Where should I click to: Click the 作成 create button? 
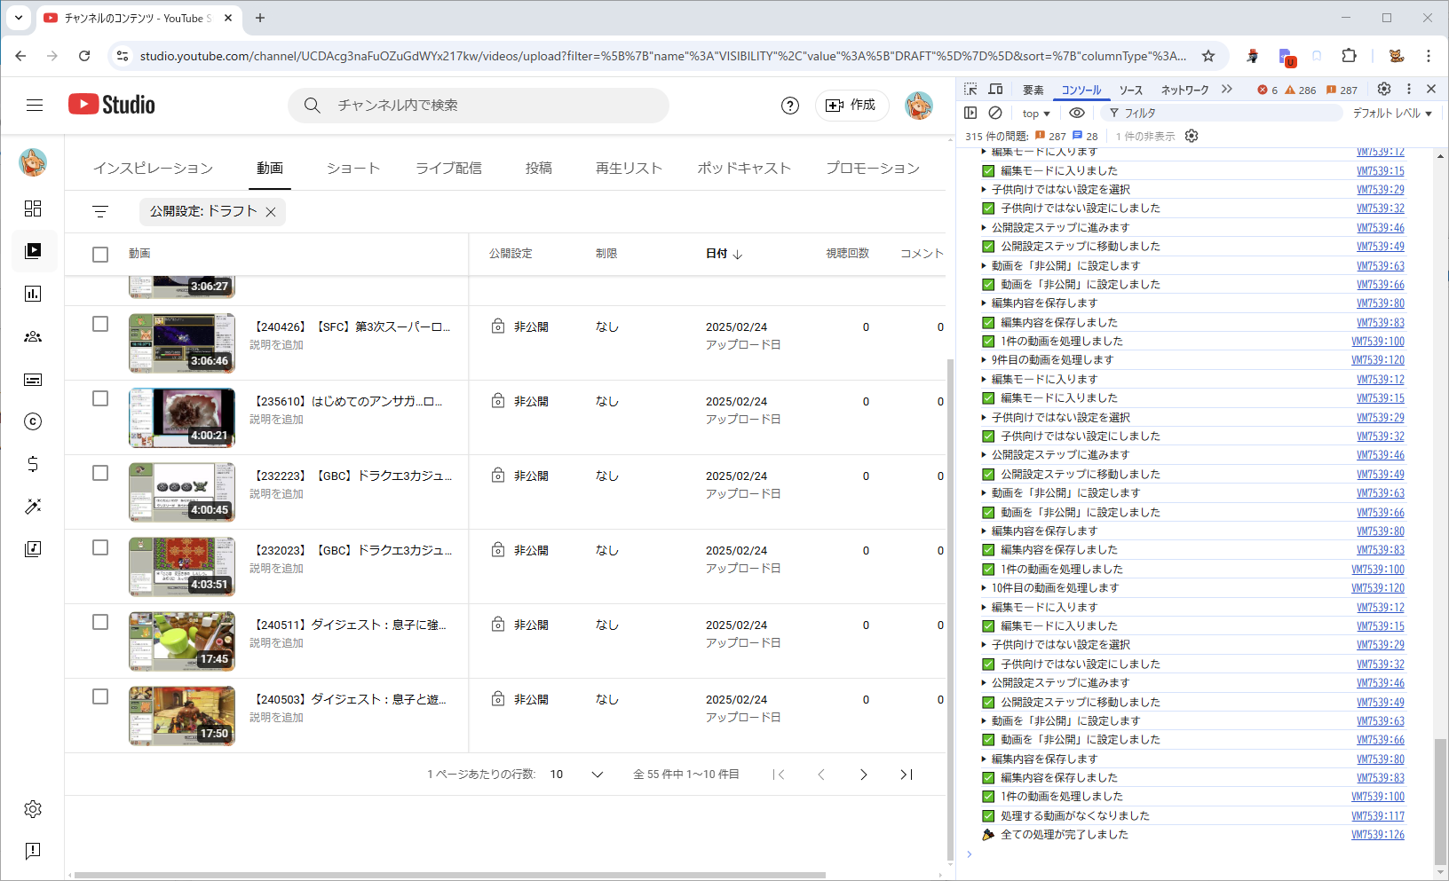tap(851, 106)
